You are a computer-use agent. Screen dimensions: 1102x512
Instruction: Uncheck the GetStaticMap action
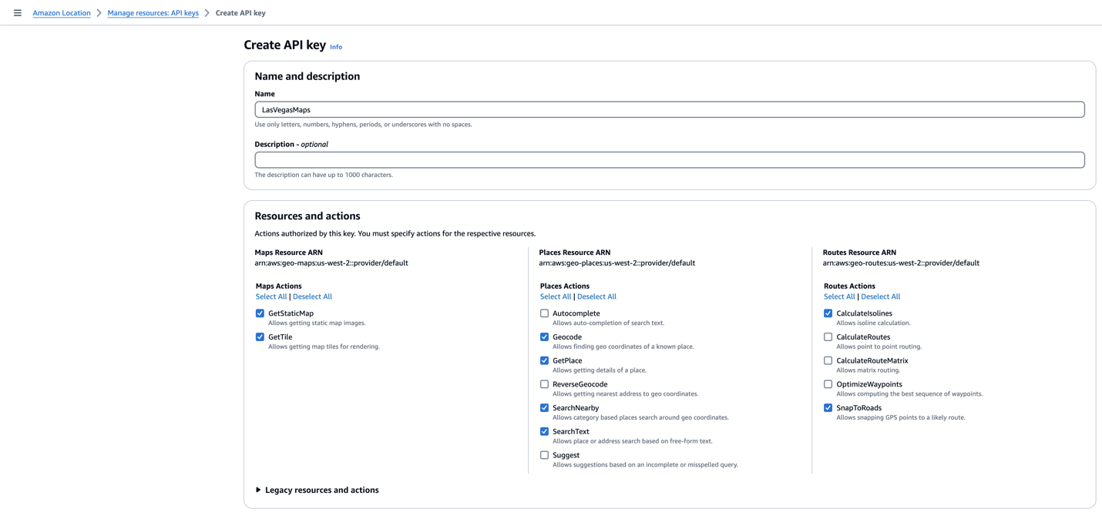[260, 313]
